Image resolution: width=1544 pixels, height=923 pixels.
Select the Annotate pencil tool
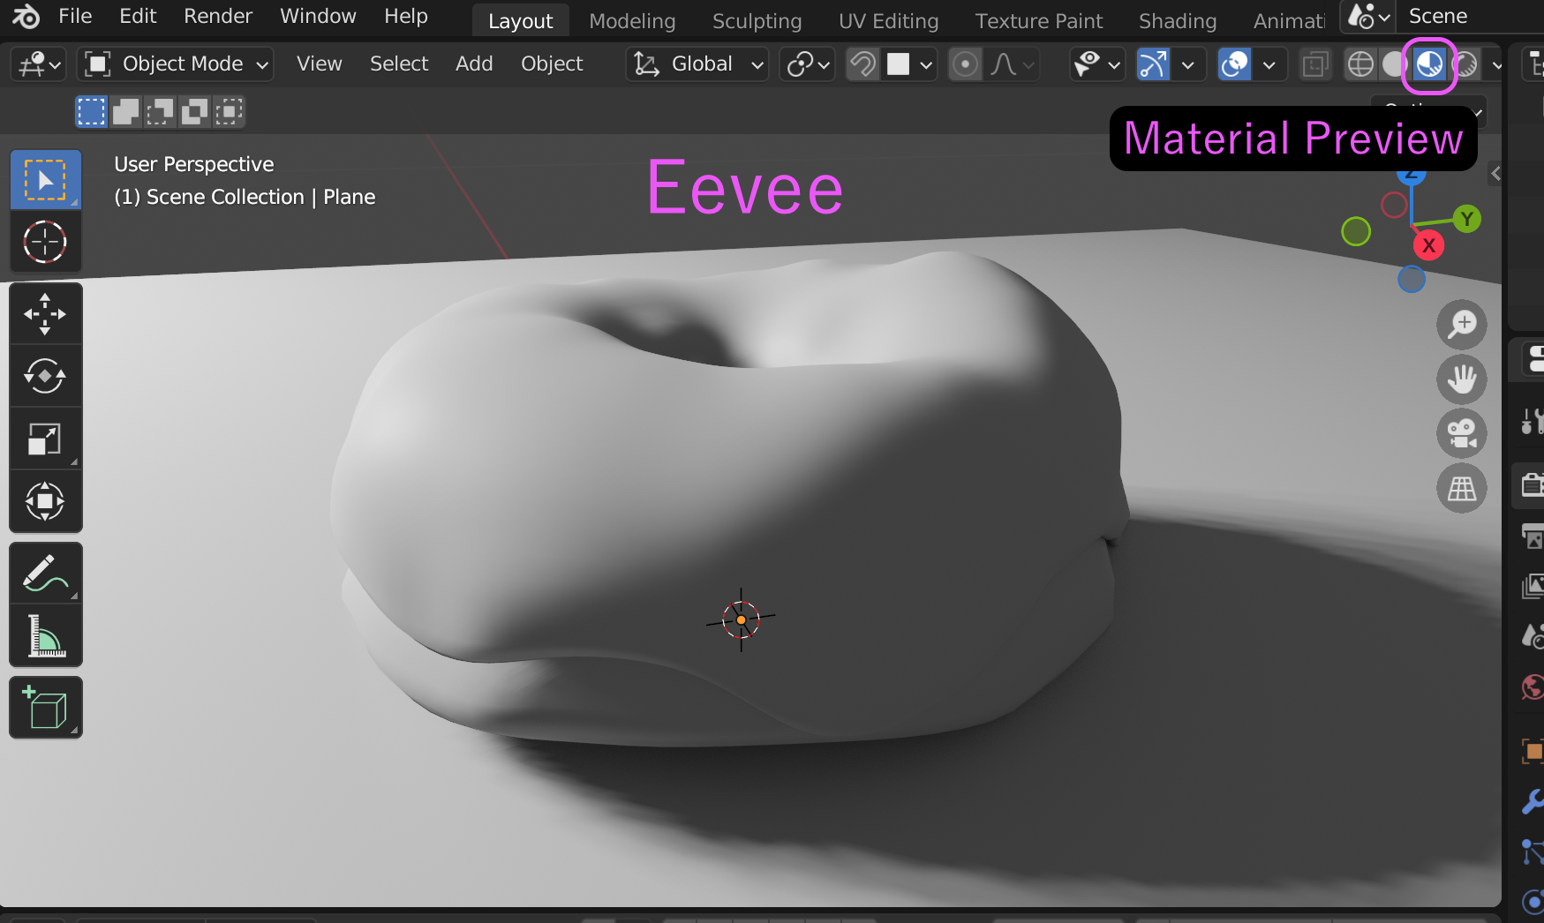point(45,574)
